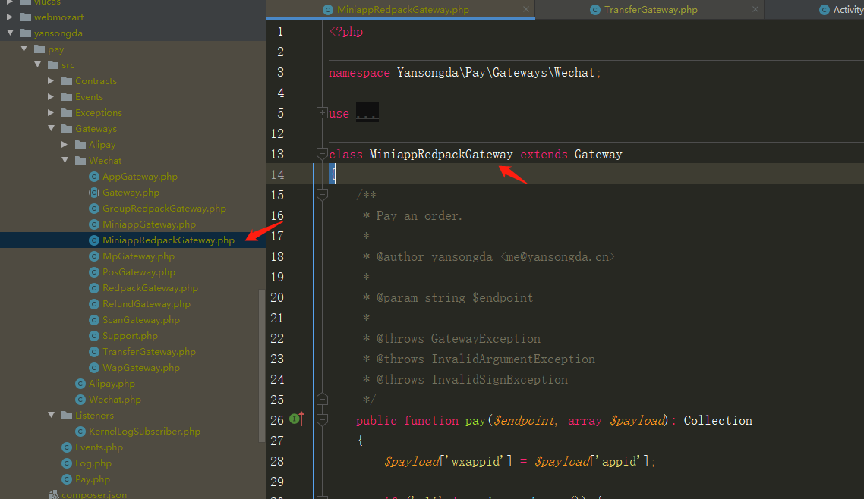Collapse the Gateways folder
The image size is (864, 499).
[51, 129]
